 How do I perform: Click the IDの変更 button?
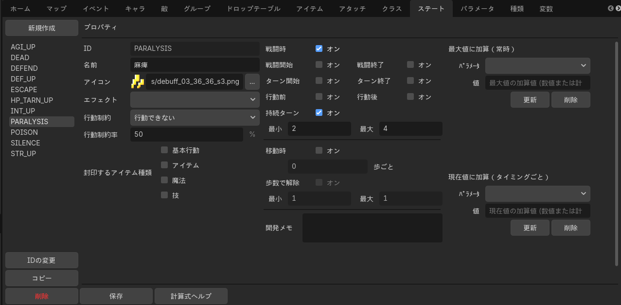42,260
